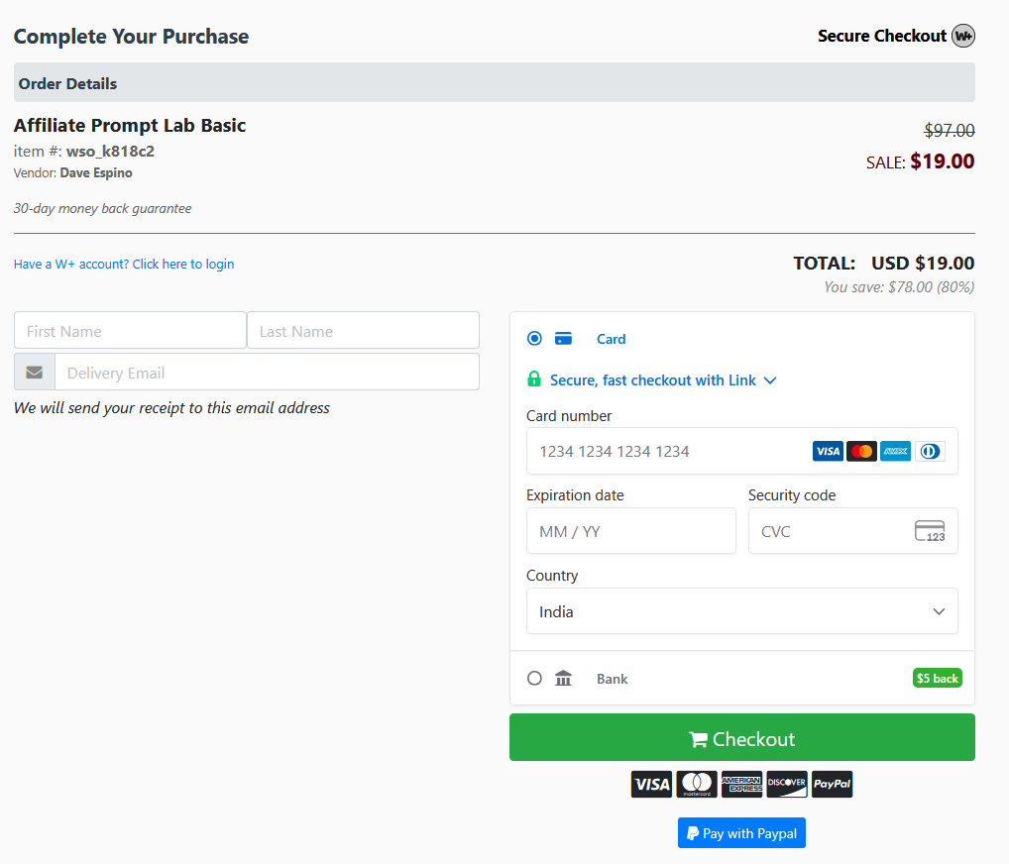Click the Visa icon in card number field

828,451
